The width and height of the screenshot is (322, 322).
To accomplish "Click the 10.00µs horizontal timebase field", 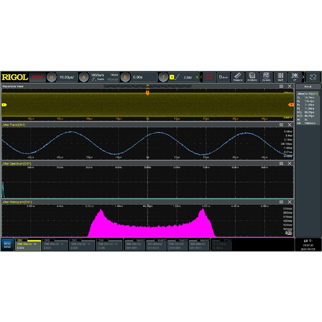I will [68, 77].
